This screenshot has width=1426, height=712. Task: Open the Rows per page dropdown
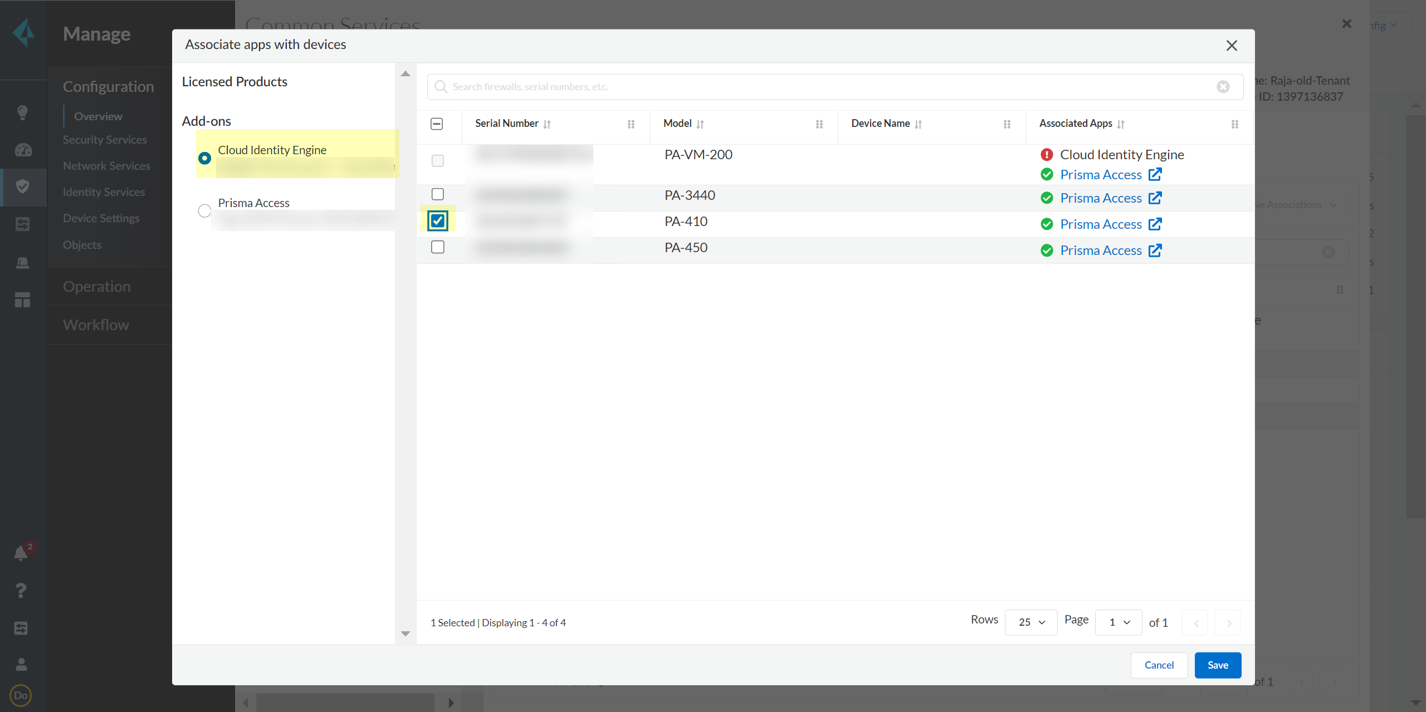point(1031,622)
